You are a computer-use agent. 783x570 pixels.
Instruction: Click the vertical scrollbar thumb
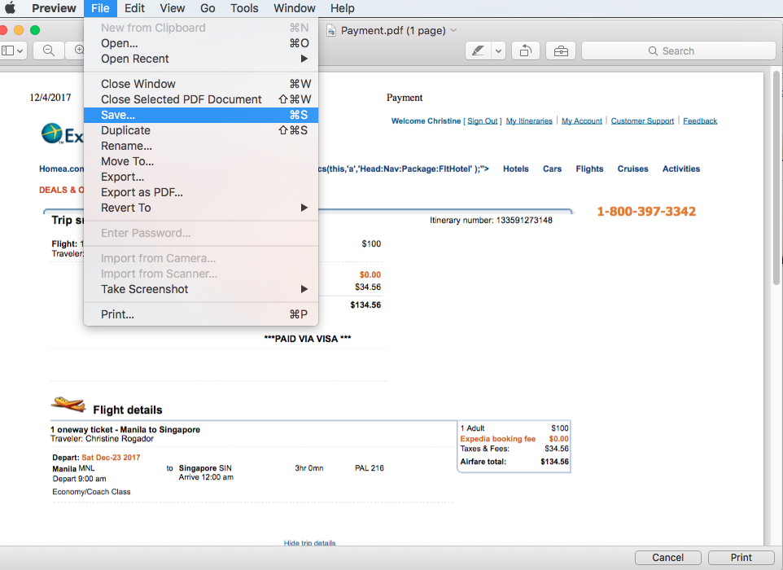tap(776, 178)
